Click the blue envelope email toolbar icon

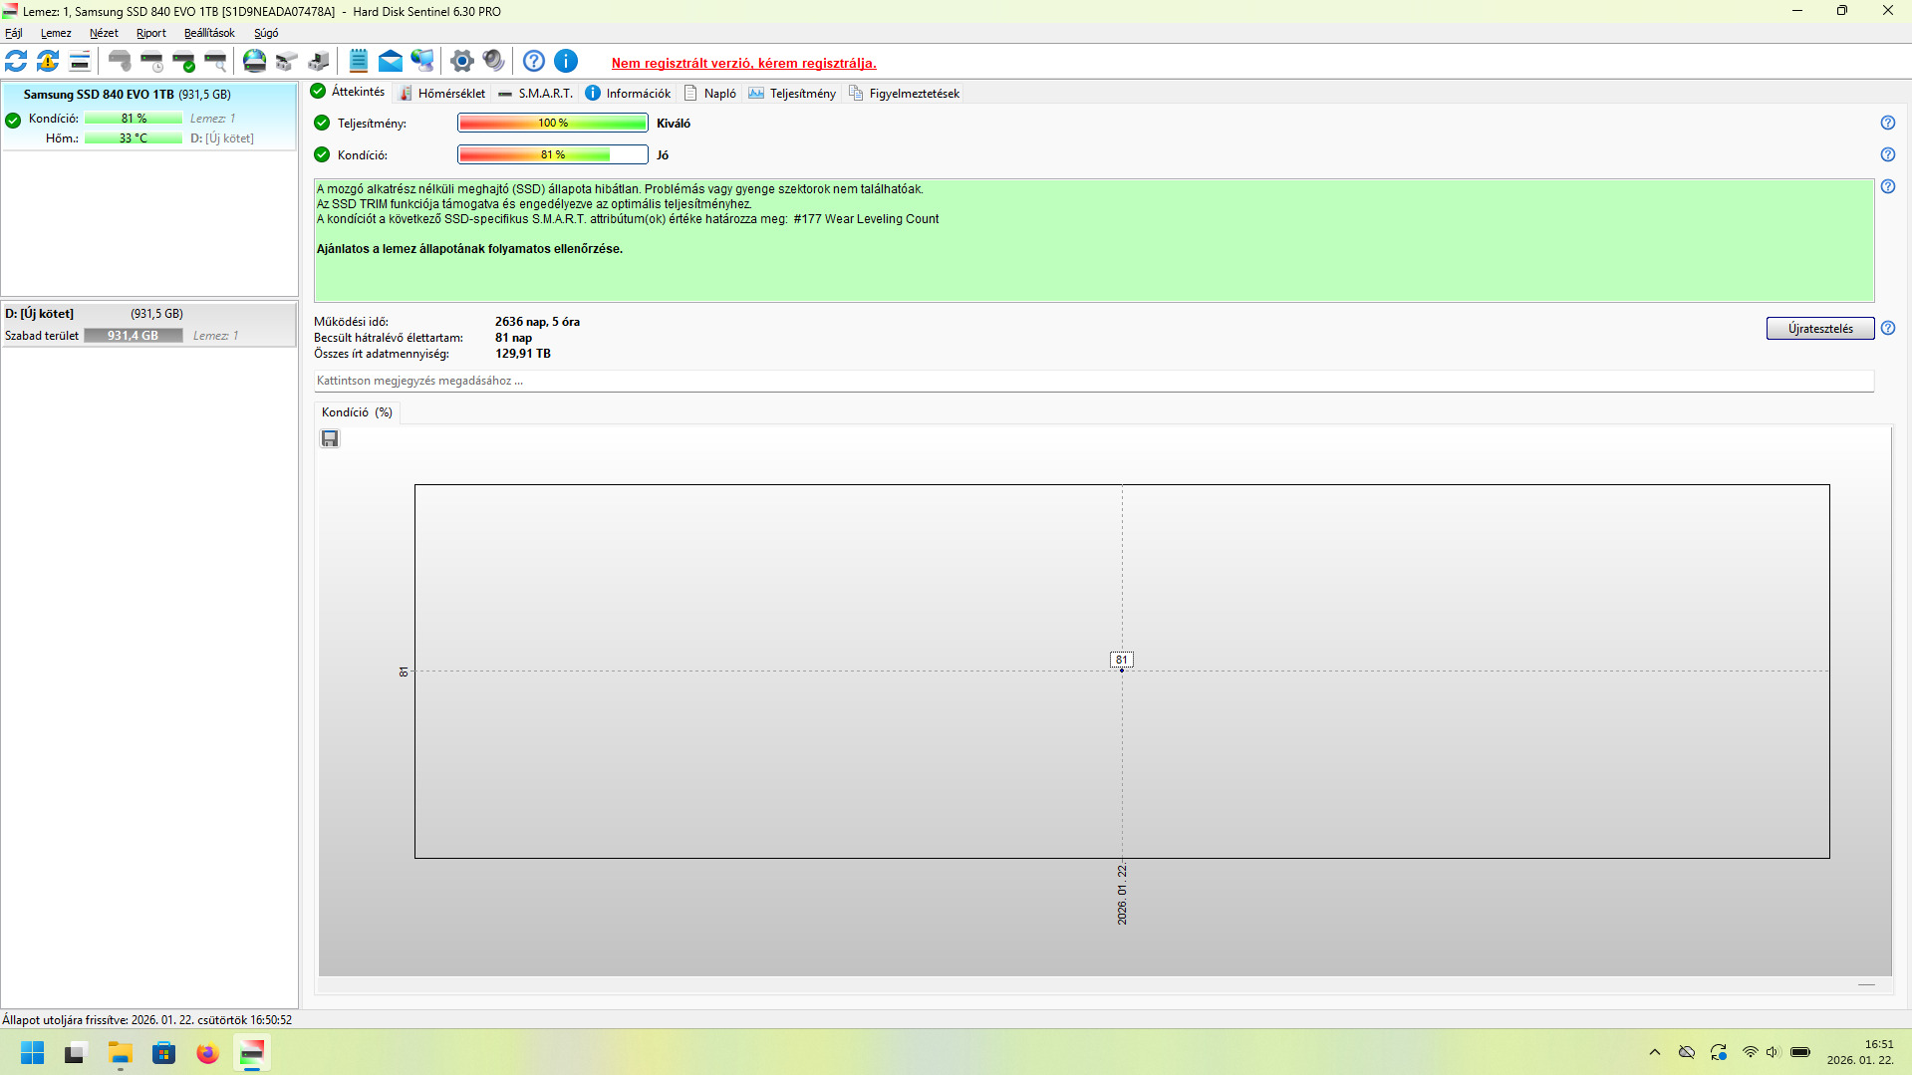click(391, 62)
